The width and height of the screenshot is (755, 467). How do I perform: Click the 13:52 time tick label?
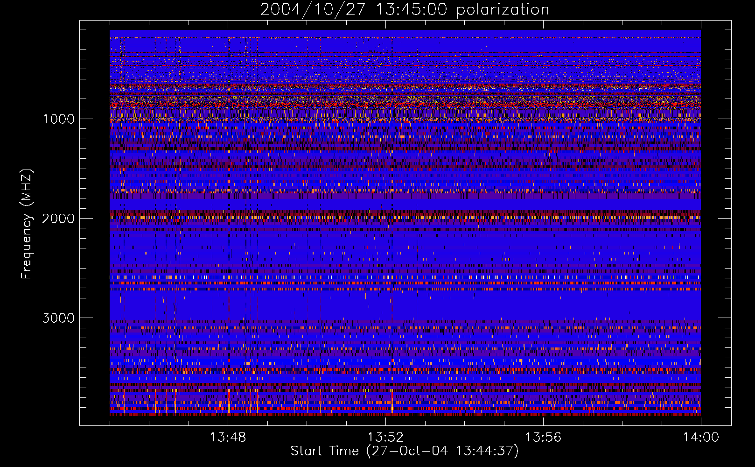click(x=385, y=438)
